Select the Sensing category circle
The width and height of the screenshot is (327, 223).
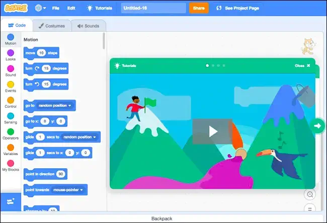(11, 116)
